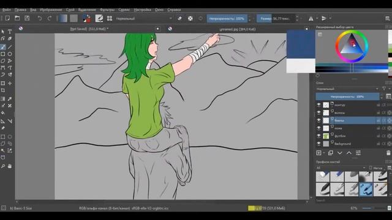The width and height of the screenshot is (392, 220).
Task: Open the layer blending mode dropdown
Action: click(347, 89)
